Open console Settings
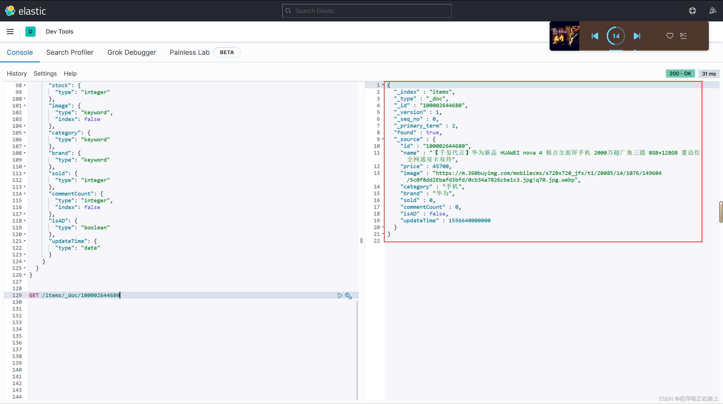 45,74
